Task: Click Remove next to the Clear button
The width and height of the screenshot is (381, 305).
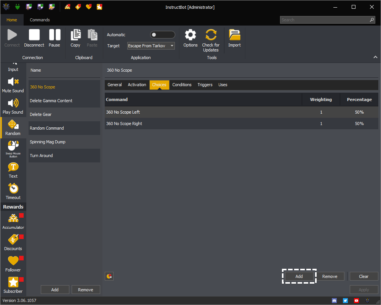Action: 330,276
